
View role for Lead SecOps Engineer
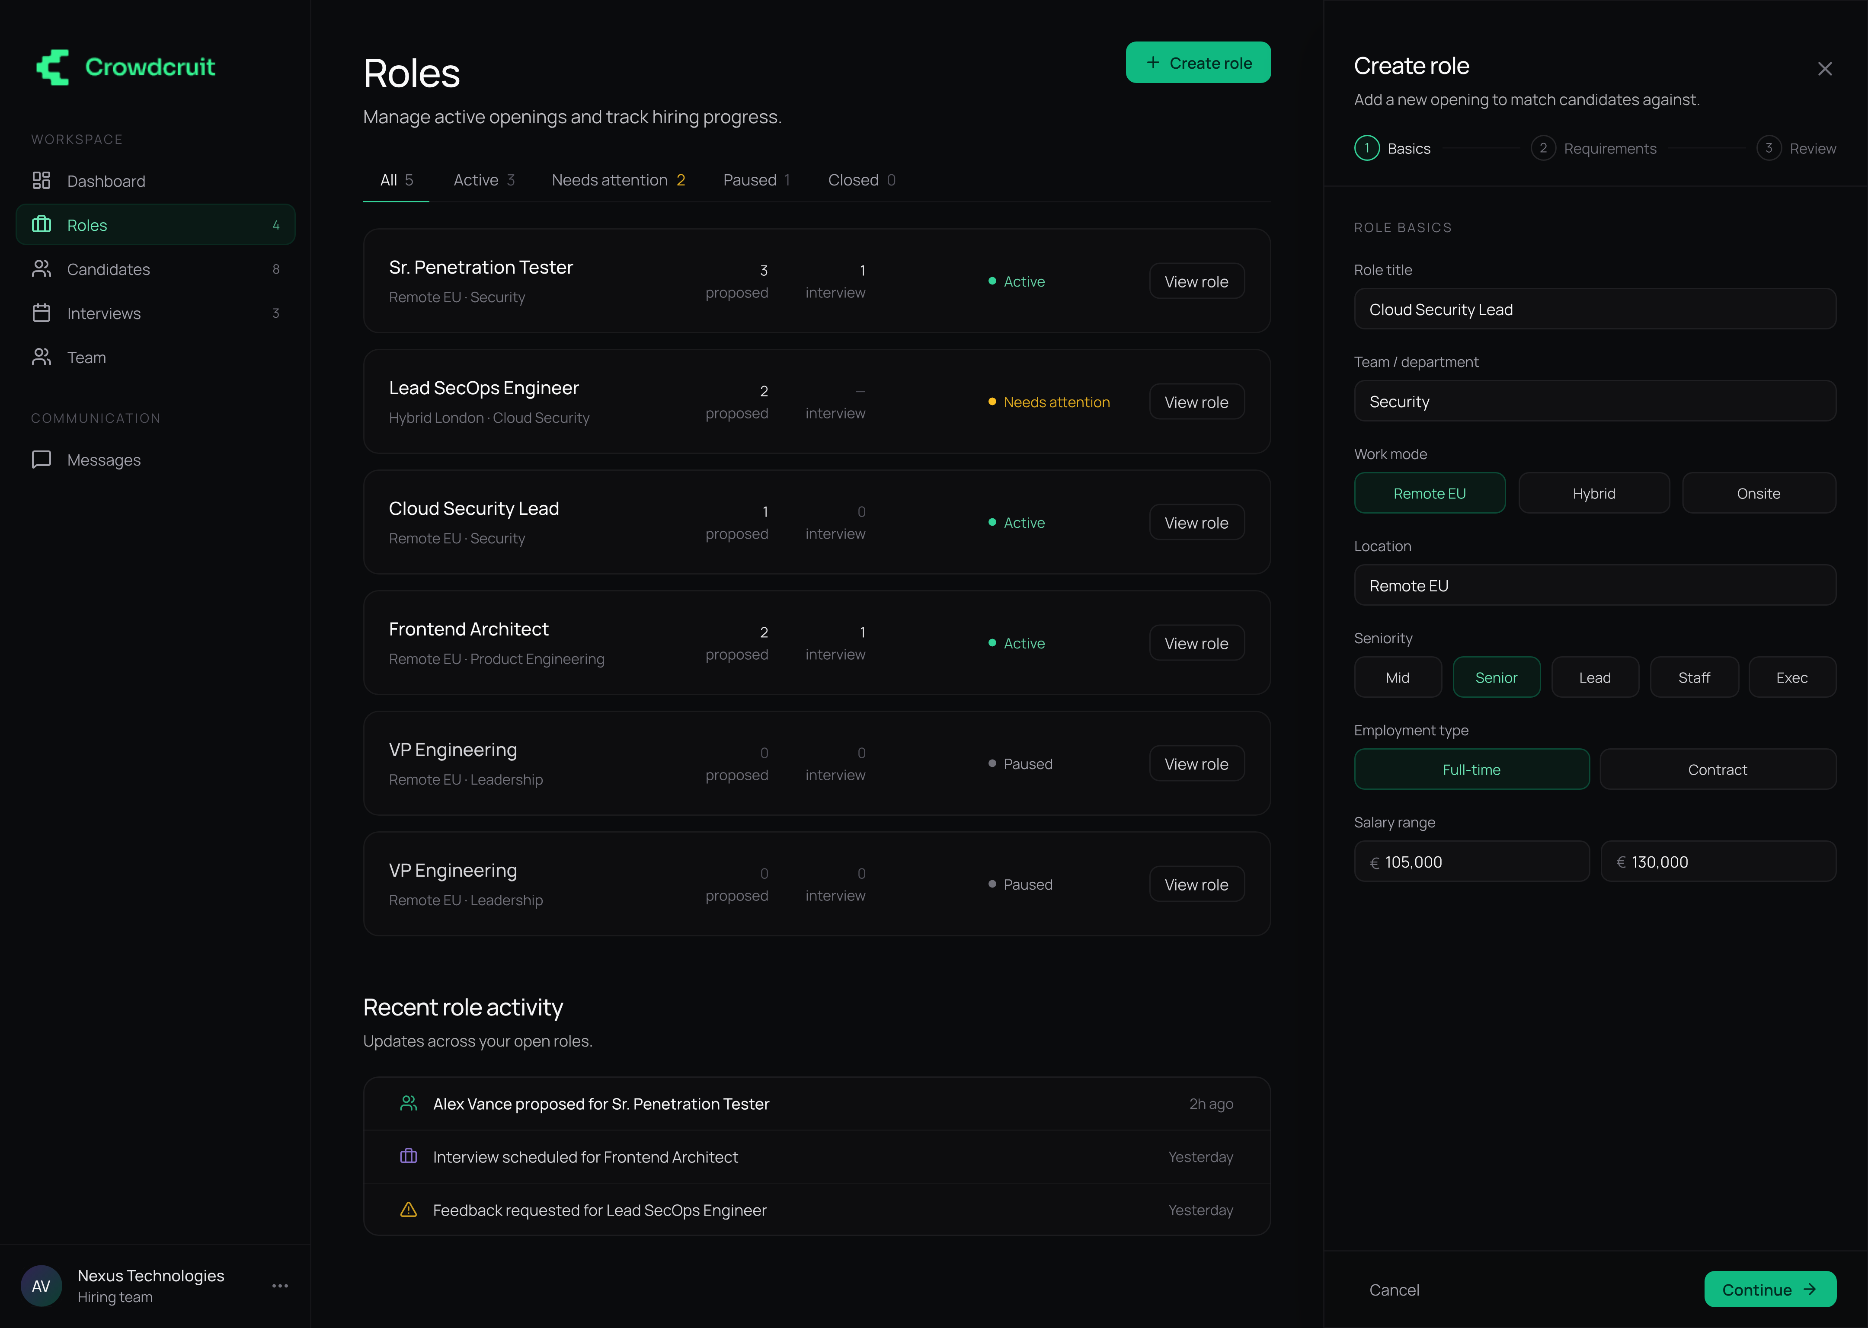pyautogui.click(x=1196, y=402)
